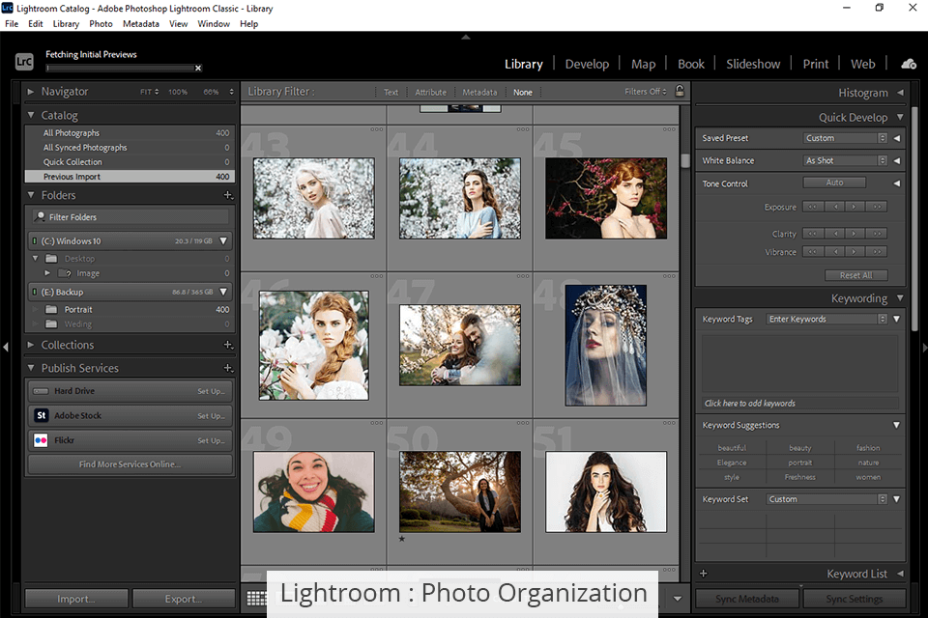928x618 pixels.
Task: Open the Develop module
Action: 587,64
